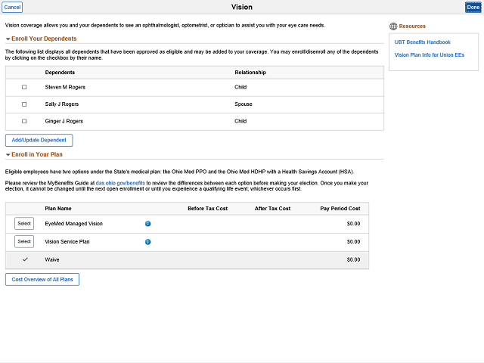Open Cost Overview of All Plans
The height and width of the screenshot is (363, 484).
pyautogui.click(x=42, y=279)
